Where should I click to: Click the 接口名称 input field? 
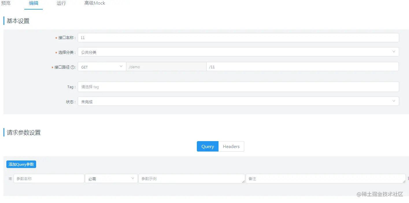(x=238, y=38)
